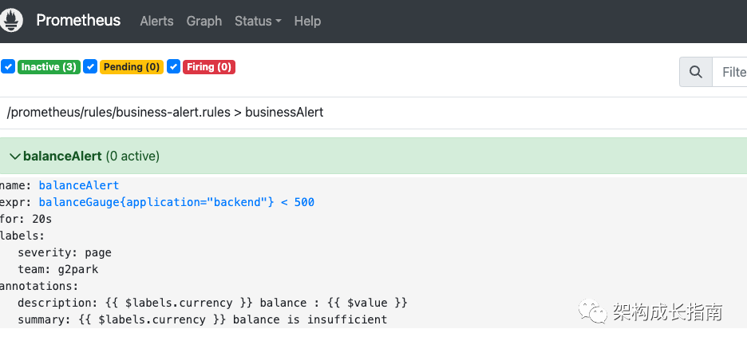This screenshot has width=747, height=345.
Task: Toggle the Pending alerts checkbox
Action: pyautogui.click(x=90, y=67)
